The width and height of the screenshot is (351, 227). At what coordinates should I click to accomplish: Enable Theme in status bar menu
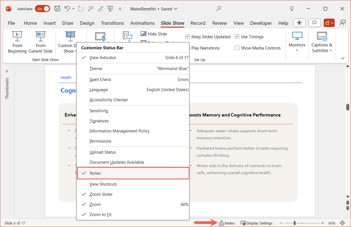[x=133, y=69]
